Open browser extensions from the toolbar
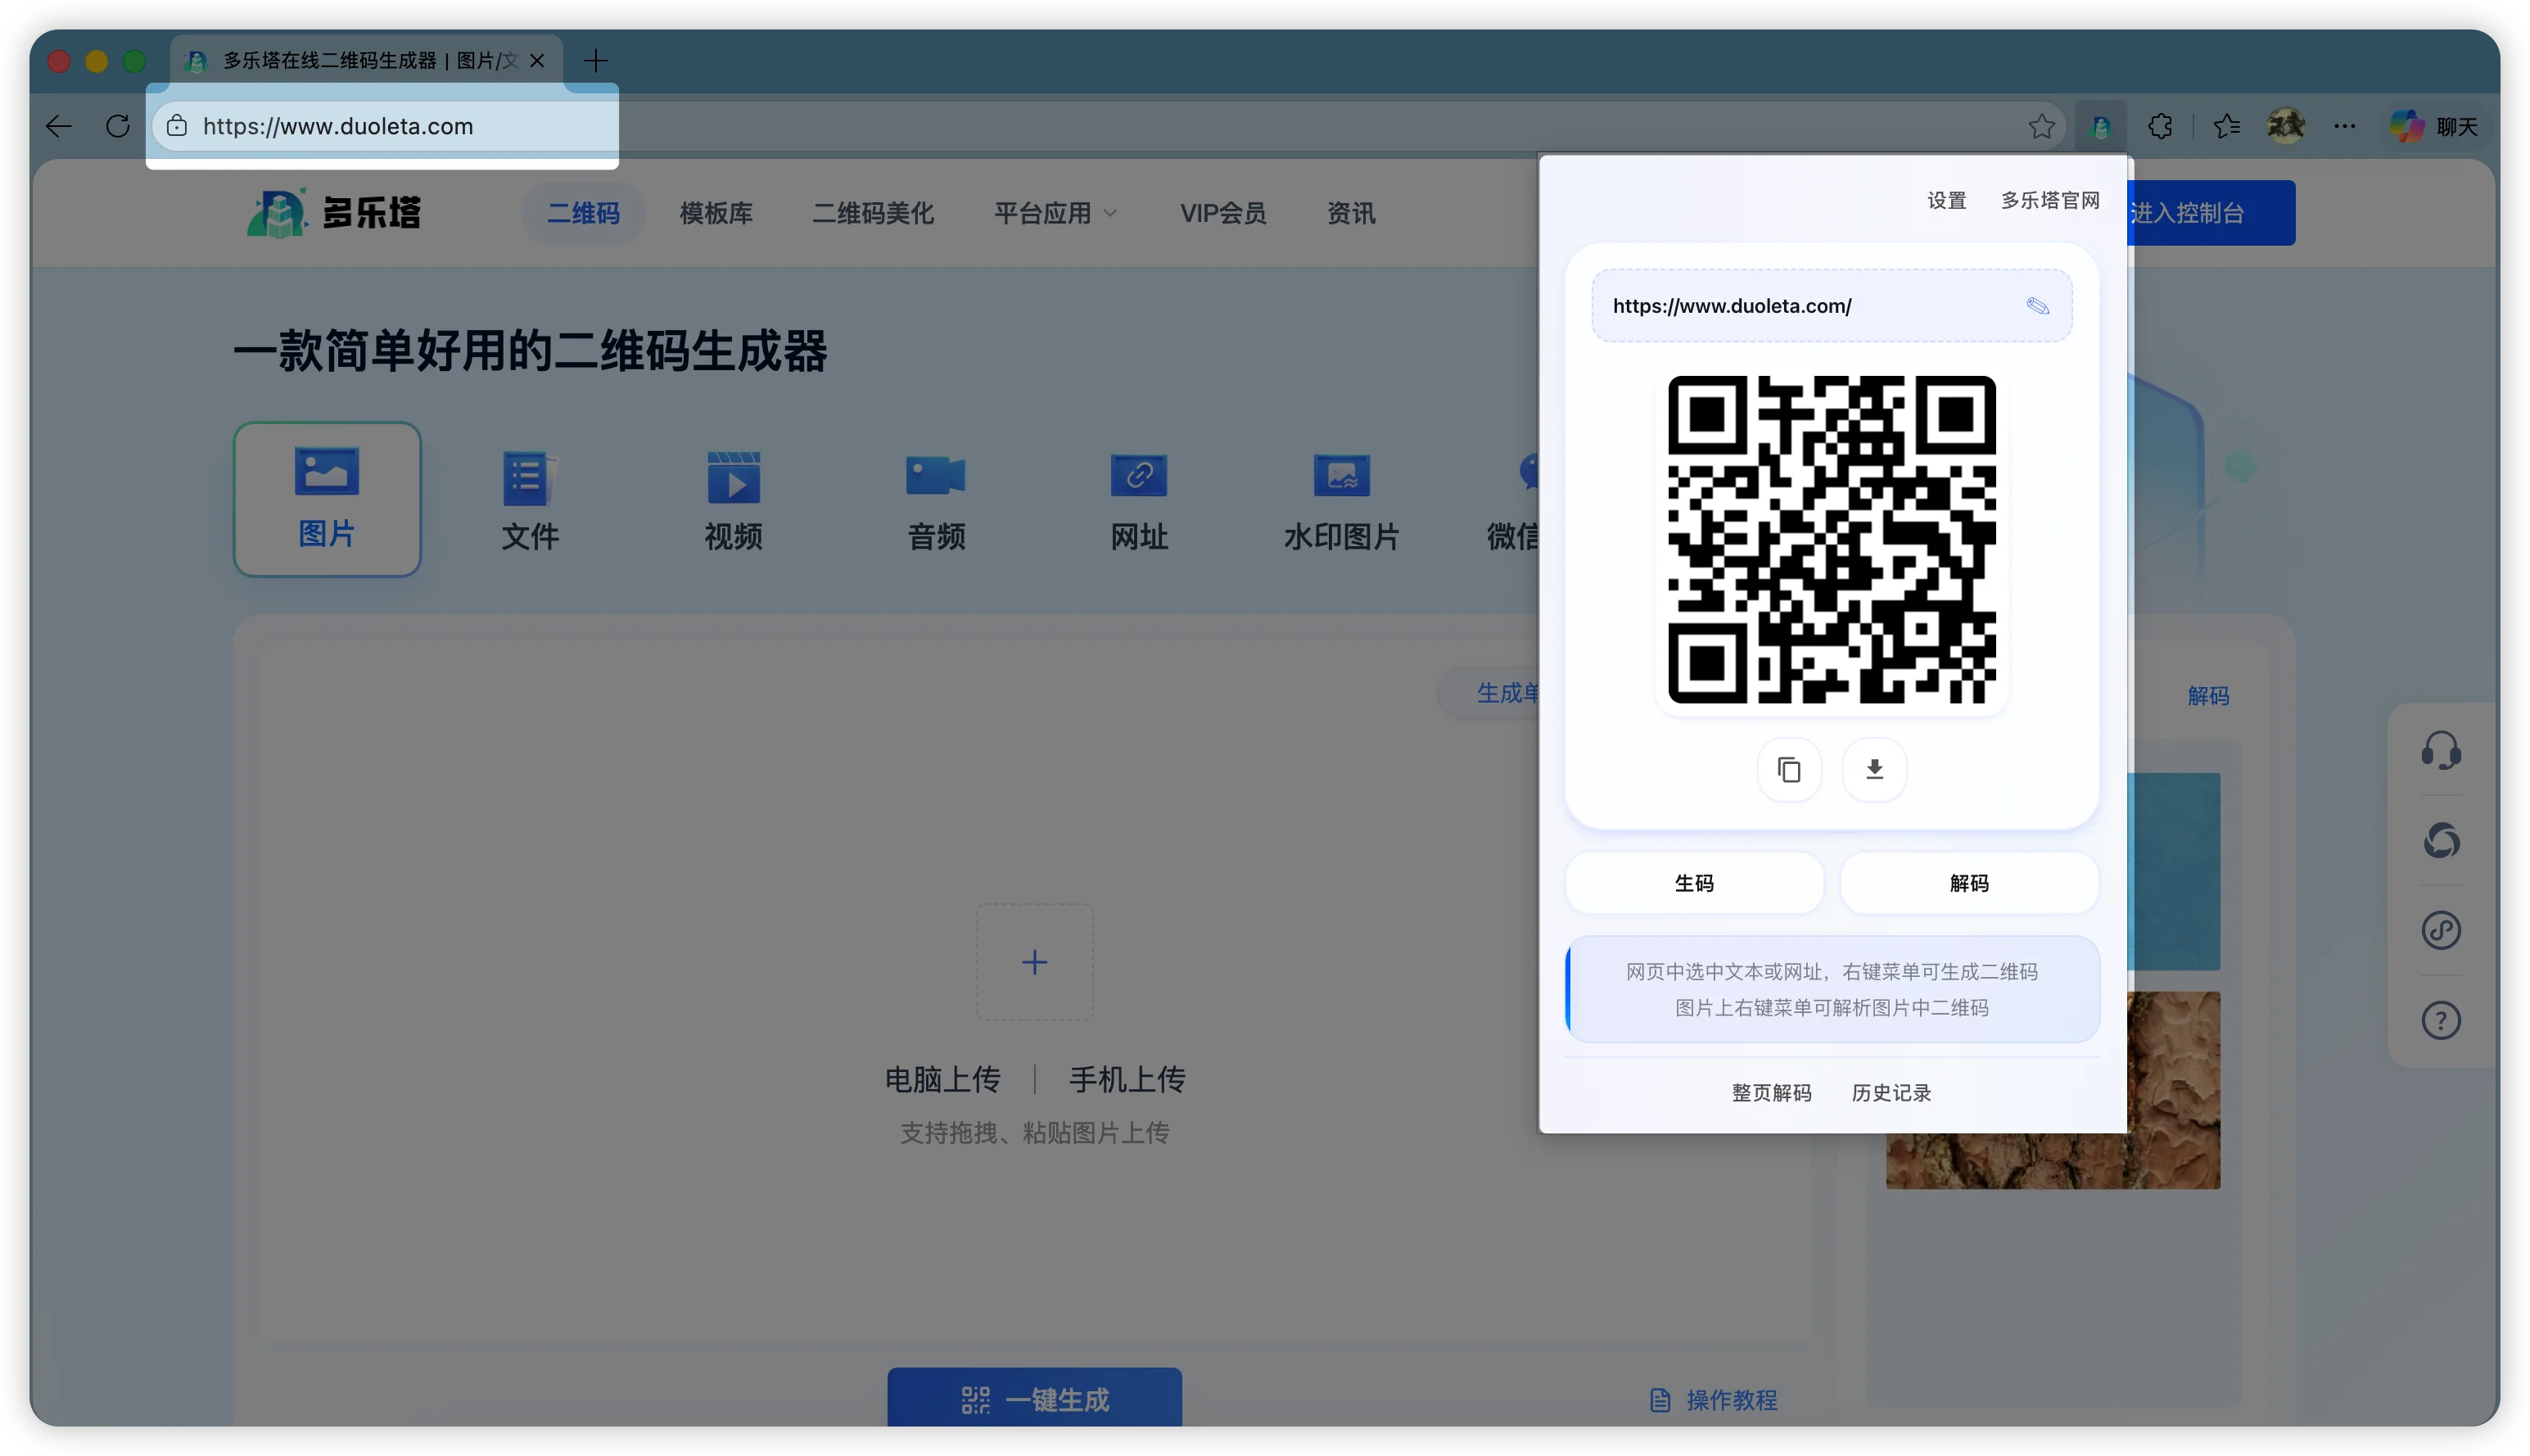 pyautogui.click(x=2160, y=126)
